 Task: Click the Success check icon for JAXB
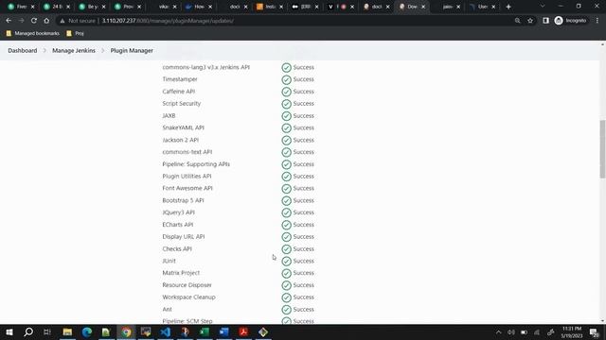click(x=286, y=116)
